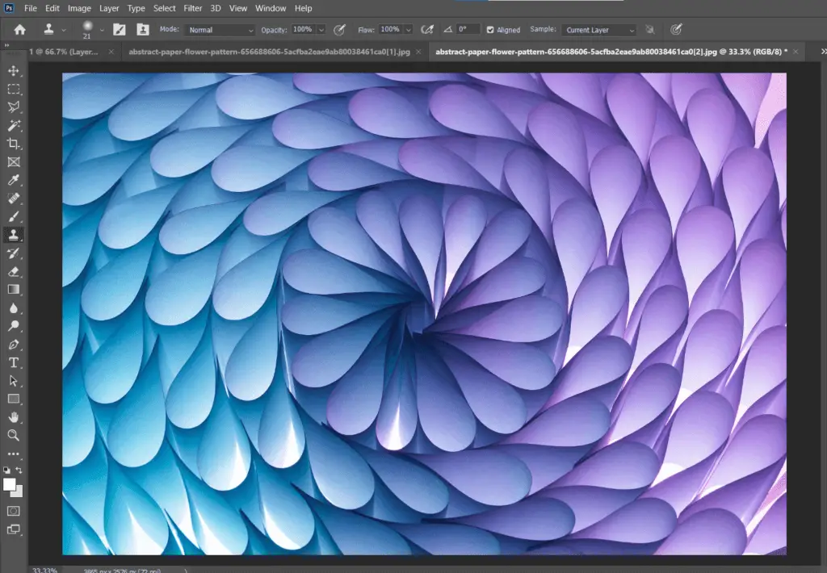The height and width of the screenshot is (573, 827).
Task: Open the Opacity slider dropdown arrow
Action: [x=321, y=30]
